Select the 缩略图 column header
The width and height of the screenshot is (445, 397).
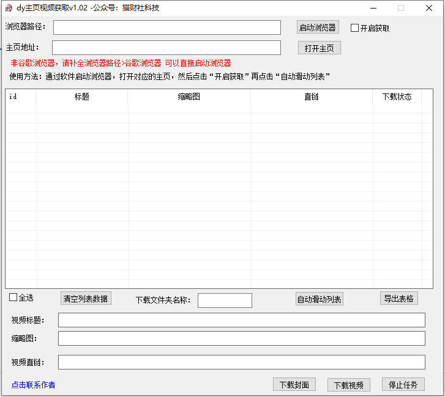click(x=189, y=97)
